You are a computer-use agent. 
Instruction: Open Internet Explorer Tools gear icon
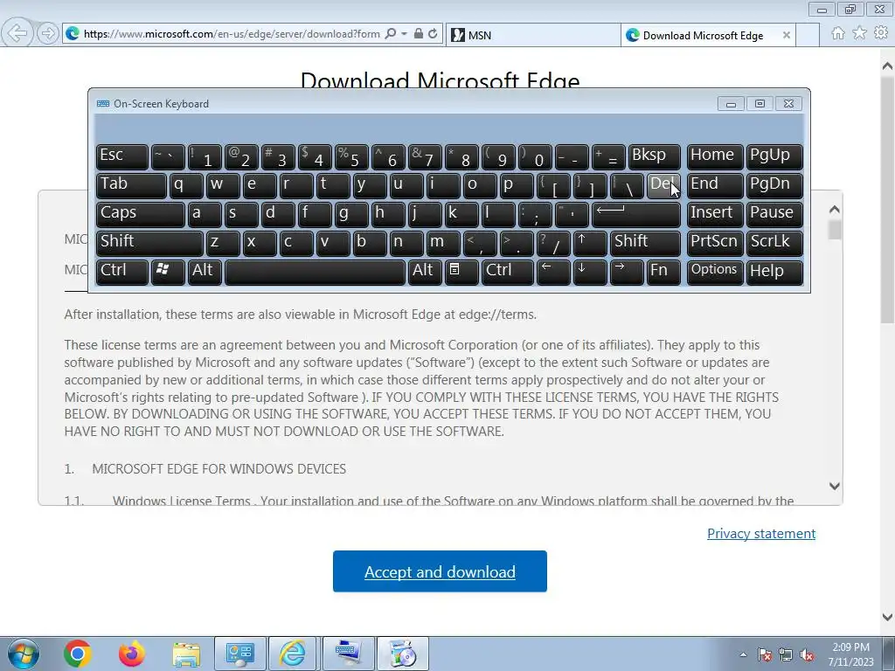click(x=881, y=33)
